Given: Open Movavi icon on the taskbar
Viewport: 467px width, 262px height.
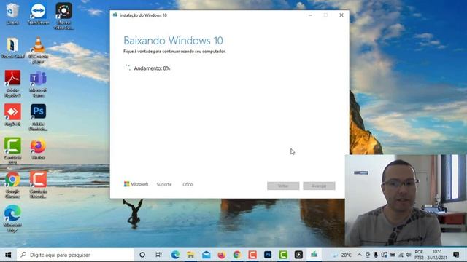Looking at the screenshot, I should (x=298, y=255).
